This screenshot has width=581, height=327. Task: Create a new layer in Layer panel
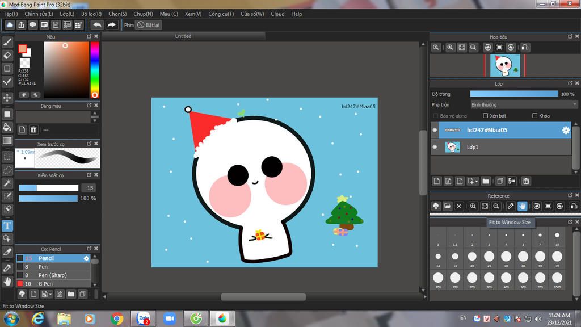click(437, 181)
